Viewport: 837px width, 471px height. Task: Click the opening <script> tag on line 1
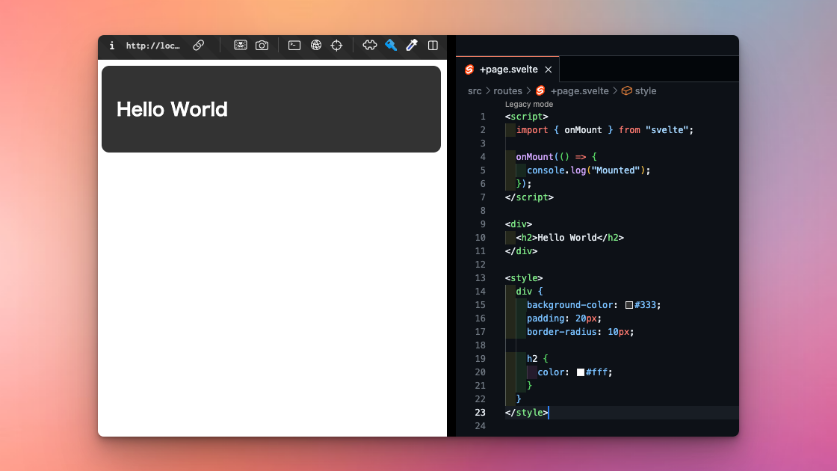pos(526,117)
